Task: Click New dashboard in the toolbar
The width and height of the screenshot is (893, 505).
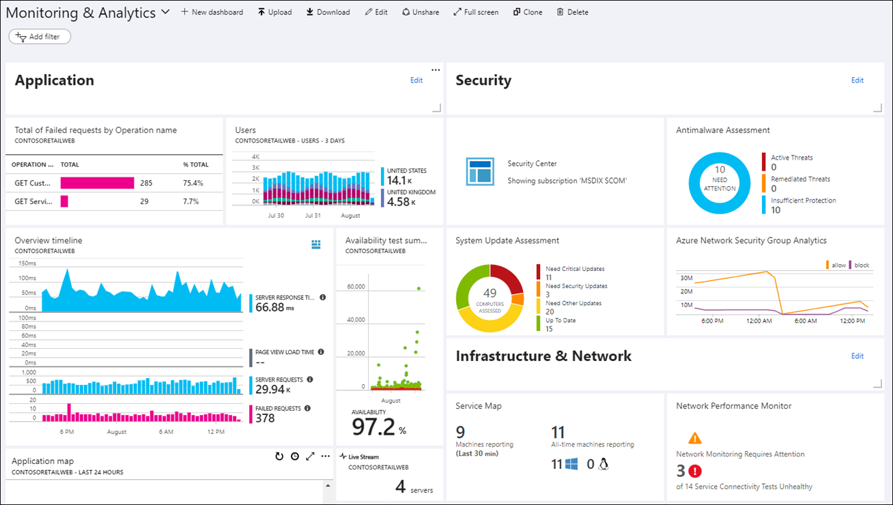Action: pos(212,12)
